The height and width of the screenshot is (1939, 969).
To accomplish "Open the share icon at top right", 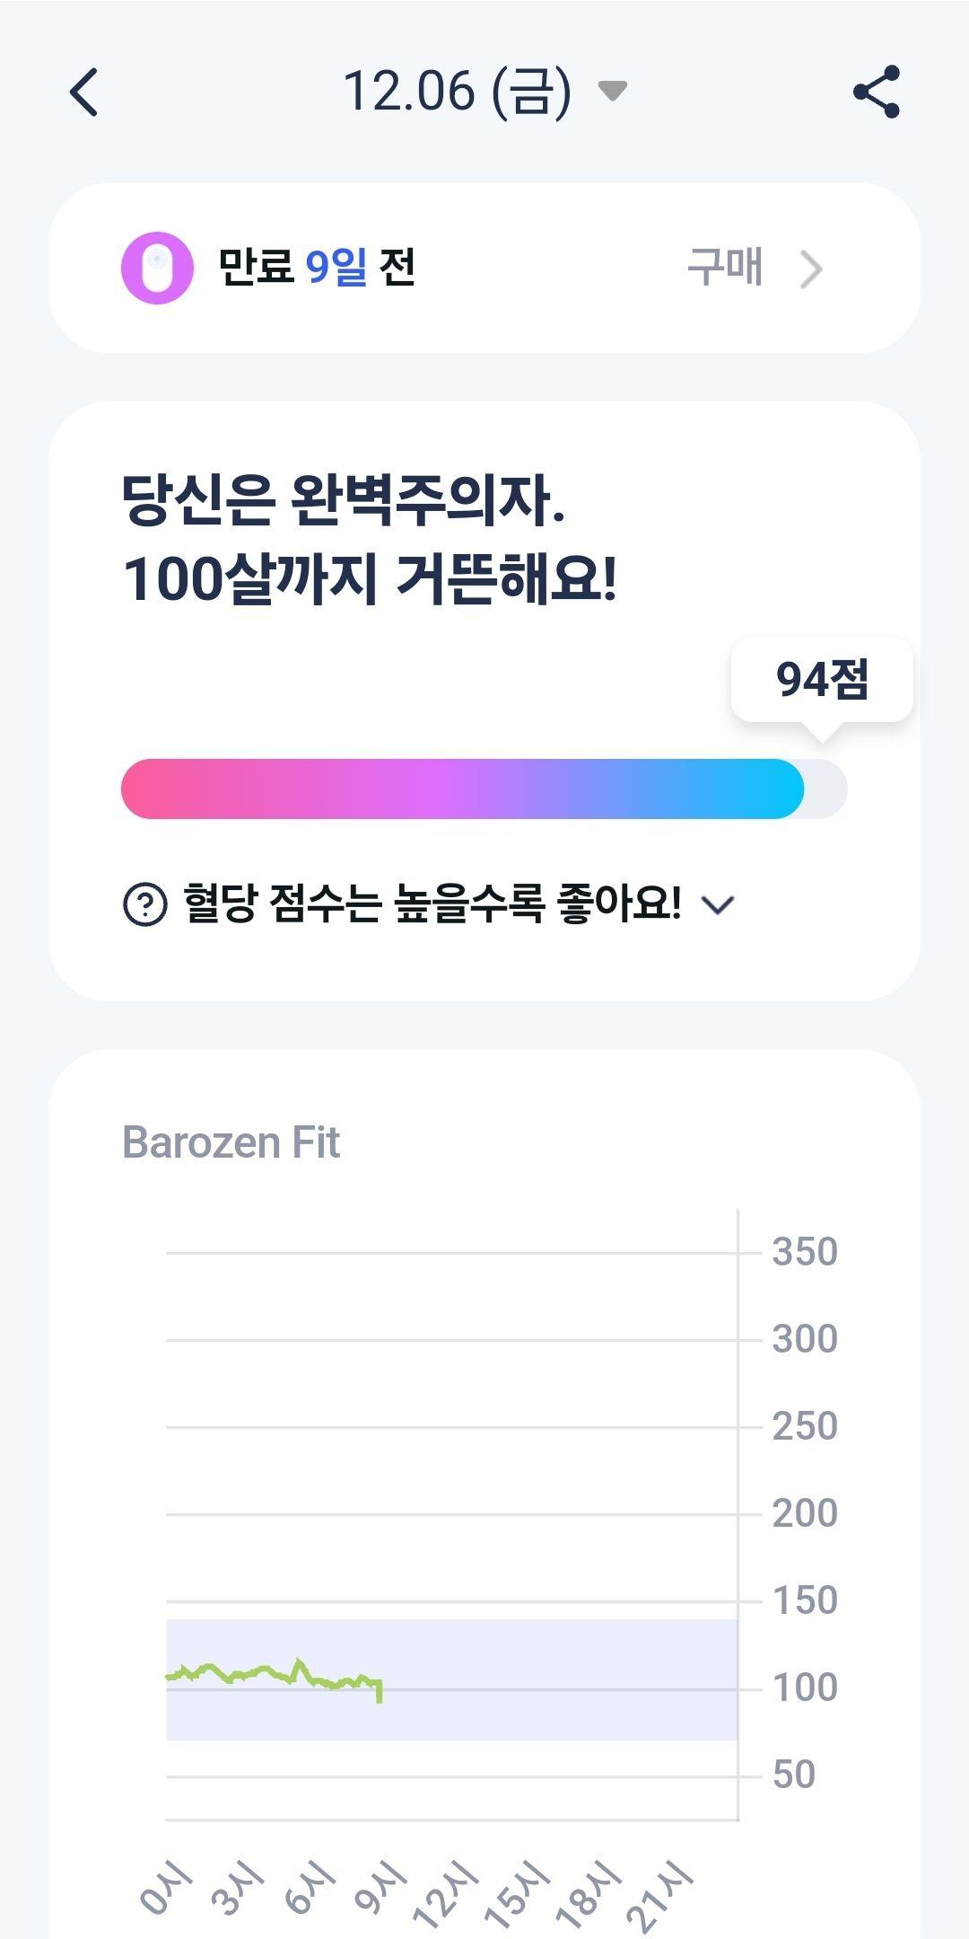I will (x=877, y=92).
